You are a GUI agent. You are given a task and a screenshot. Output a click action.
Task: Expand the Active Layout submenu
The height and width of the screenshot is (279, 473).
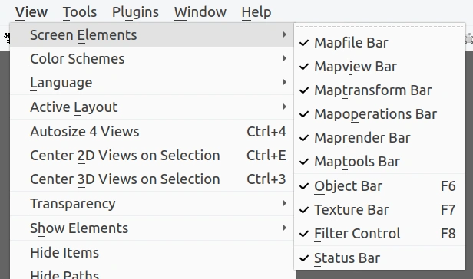click(x=152, y=107)
